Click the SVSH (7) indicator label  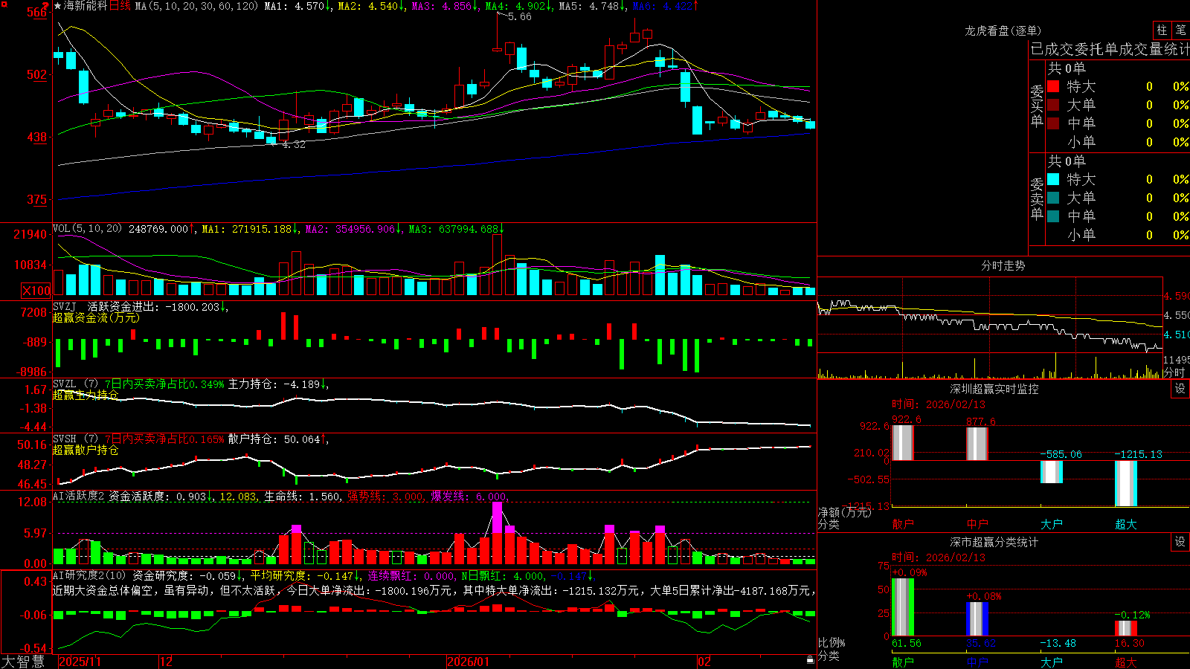click(x=76, y=439)
